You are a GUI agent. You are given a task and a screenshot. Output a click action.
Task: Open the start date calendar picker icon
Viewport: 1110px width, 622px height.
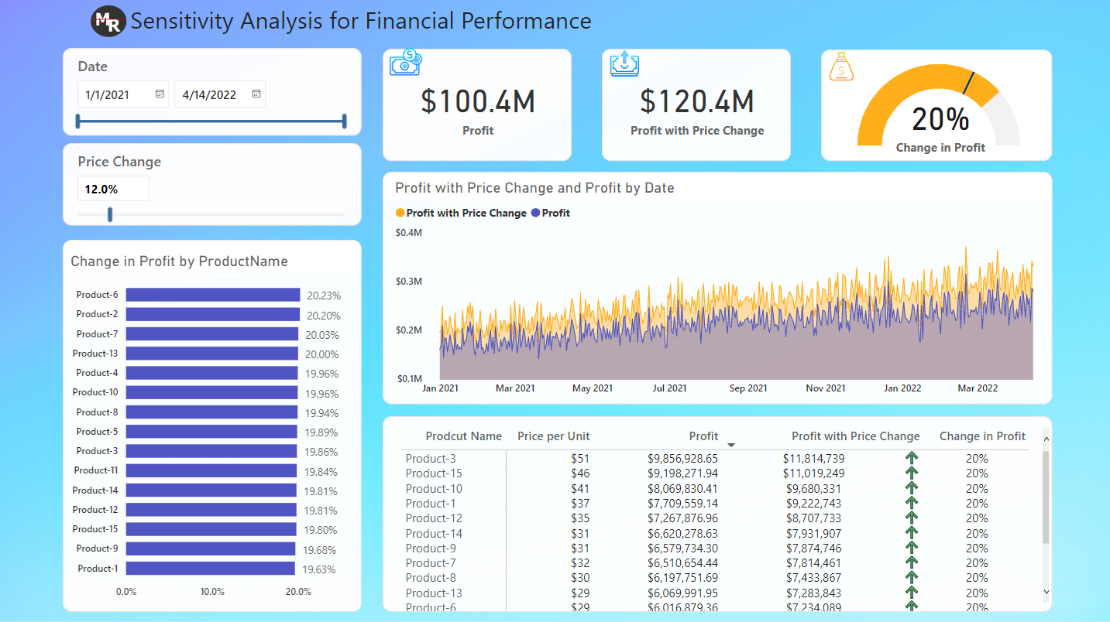point(160,94)
